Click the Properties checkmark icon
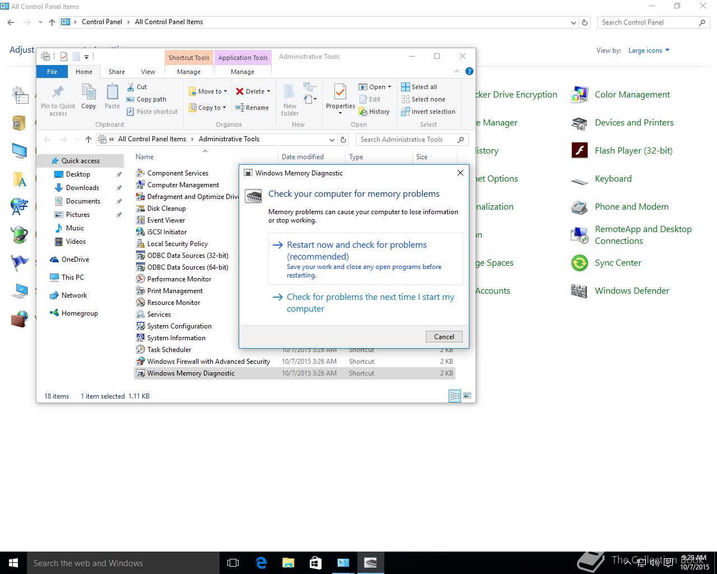Viewport: 717px width, 574px height. [340, 91]
